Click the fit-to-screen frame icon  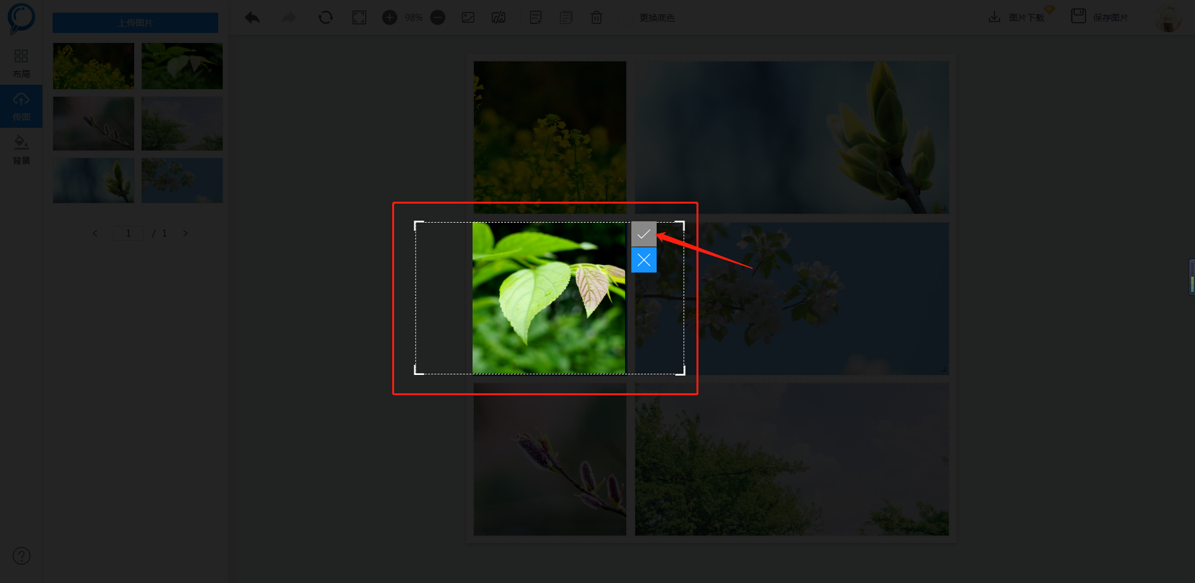[359, 18]
